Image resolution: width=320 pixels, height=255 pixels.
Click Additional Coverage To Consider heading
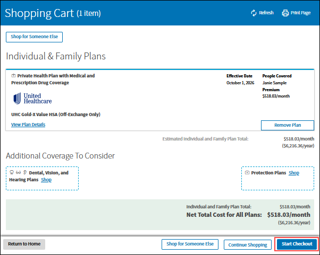click(x=60, y=156)
